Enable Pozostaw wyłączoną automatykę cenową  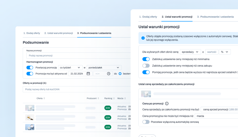pos(146,122)
